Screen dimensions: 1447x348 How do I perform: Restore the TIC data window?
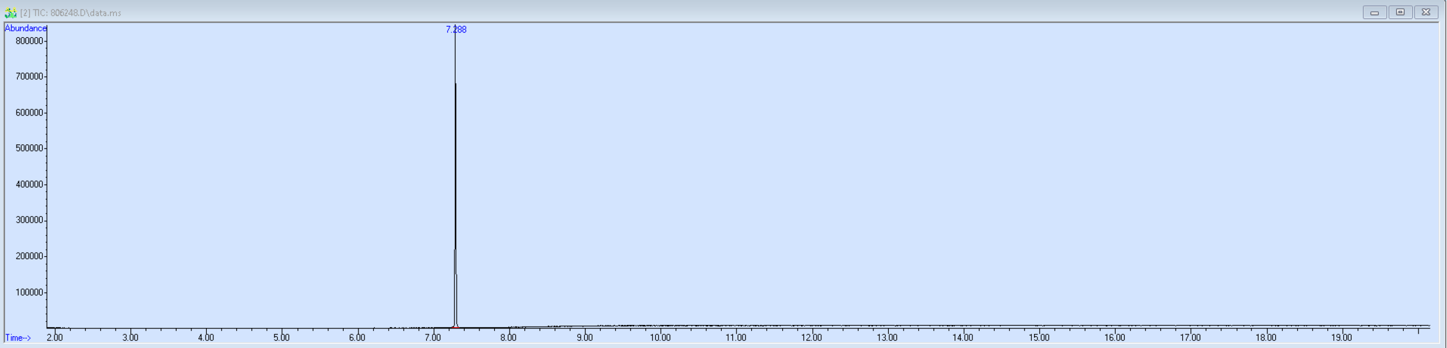coord(1400,12)
